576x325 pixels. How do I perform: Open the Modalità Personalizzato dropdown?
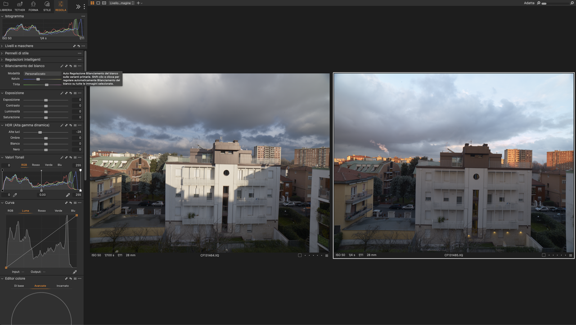pos(43,74)
